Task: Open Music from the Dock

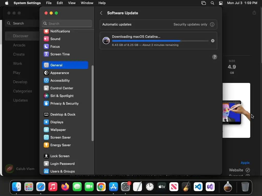Action: [x=53, y=187]
